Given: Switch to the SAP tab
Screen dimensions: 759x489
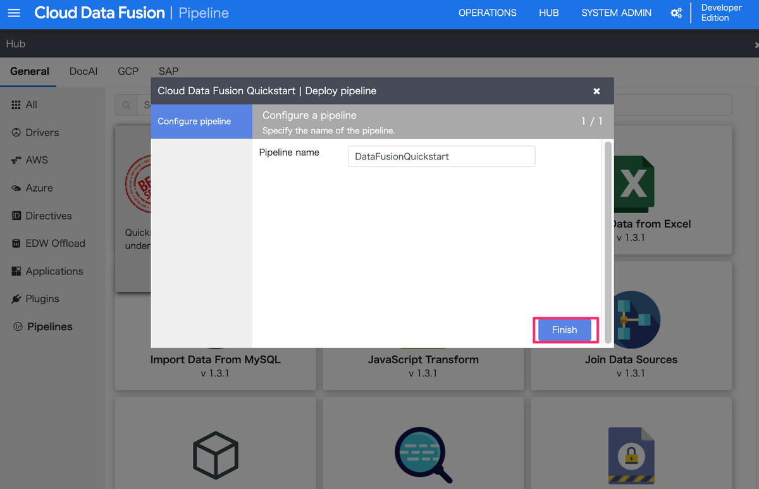Looking at the screenshot, I should 168,71.
